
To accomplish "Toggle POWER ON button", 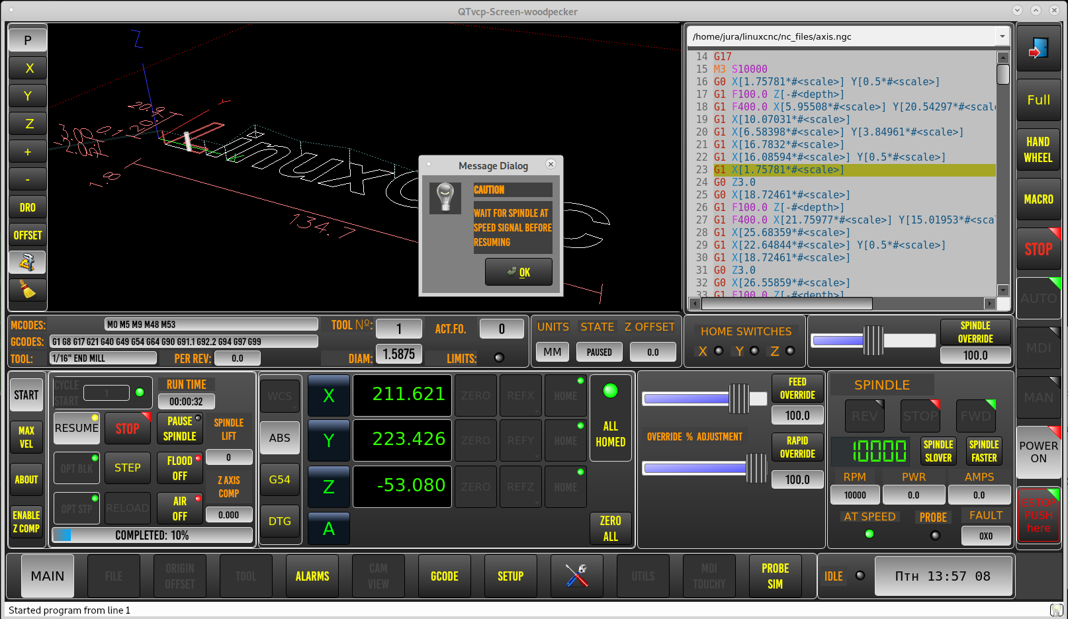I will click(1038, 452).
